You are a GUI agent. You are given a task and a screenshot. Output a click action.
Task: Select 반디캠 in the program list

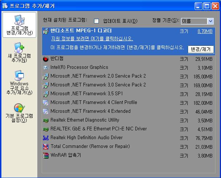pyautogui.click(x=128, y=59)
